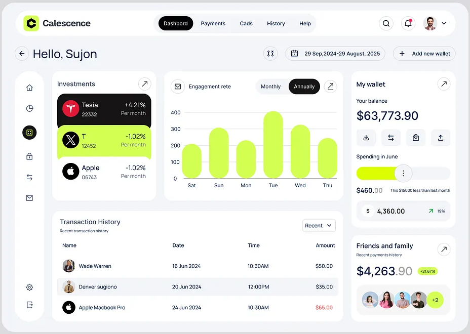Click the logout icon in sidebar
Screen dimensions: 470x334
29,305
